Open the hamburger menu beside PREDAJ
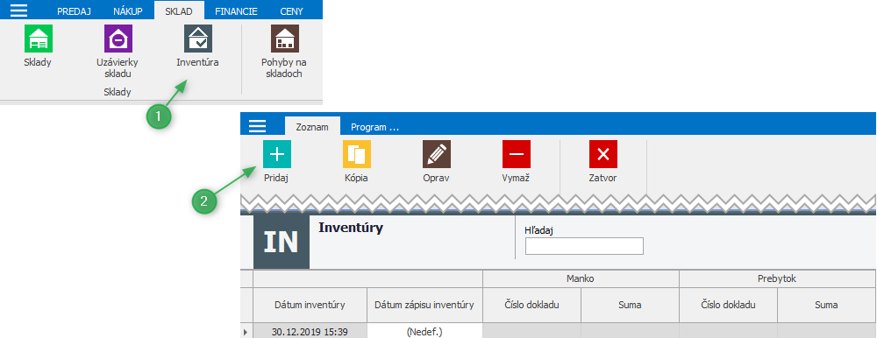The width and height of the screenshot is (877, 338). 18,11
